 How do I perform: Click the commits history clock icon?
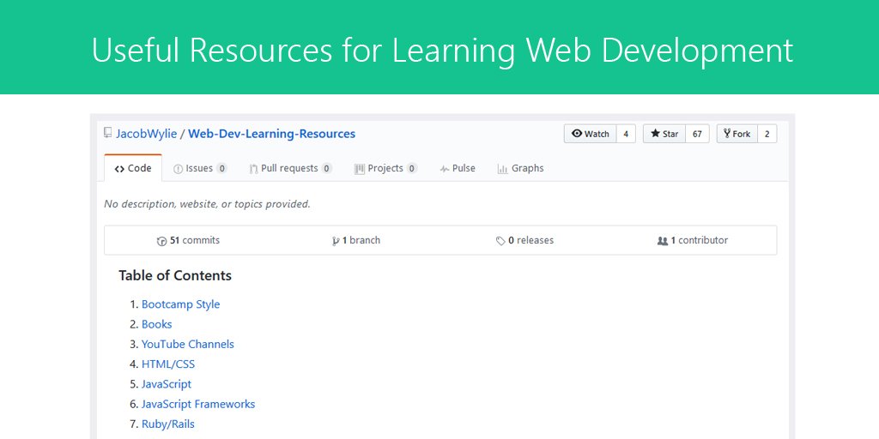(161, 241)
